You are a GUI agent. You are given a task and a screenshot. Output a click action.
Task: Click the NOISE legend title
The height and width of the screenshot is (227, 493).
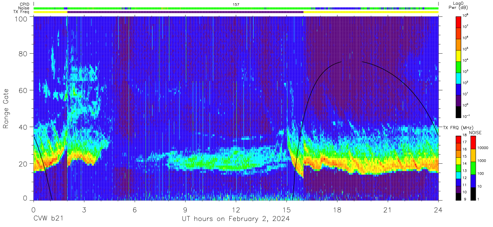coord(476,133)
